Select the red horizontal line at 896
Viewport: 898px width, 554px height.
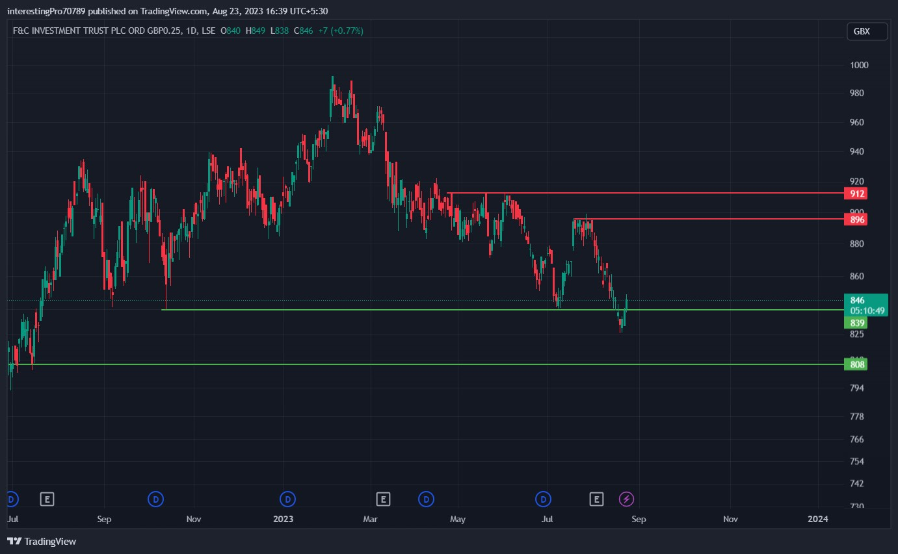(x=707, y=219)
